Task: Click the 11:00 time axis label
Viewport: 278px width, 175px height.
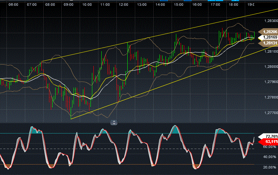Action: [x=105, y=4]
